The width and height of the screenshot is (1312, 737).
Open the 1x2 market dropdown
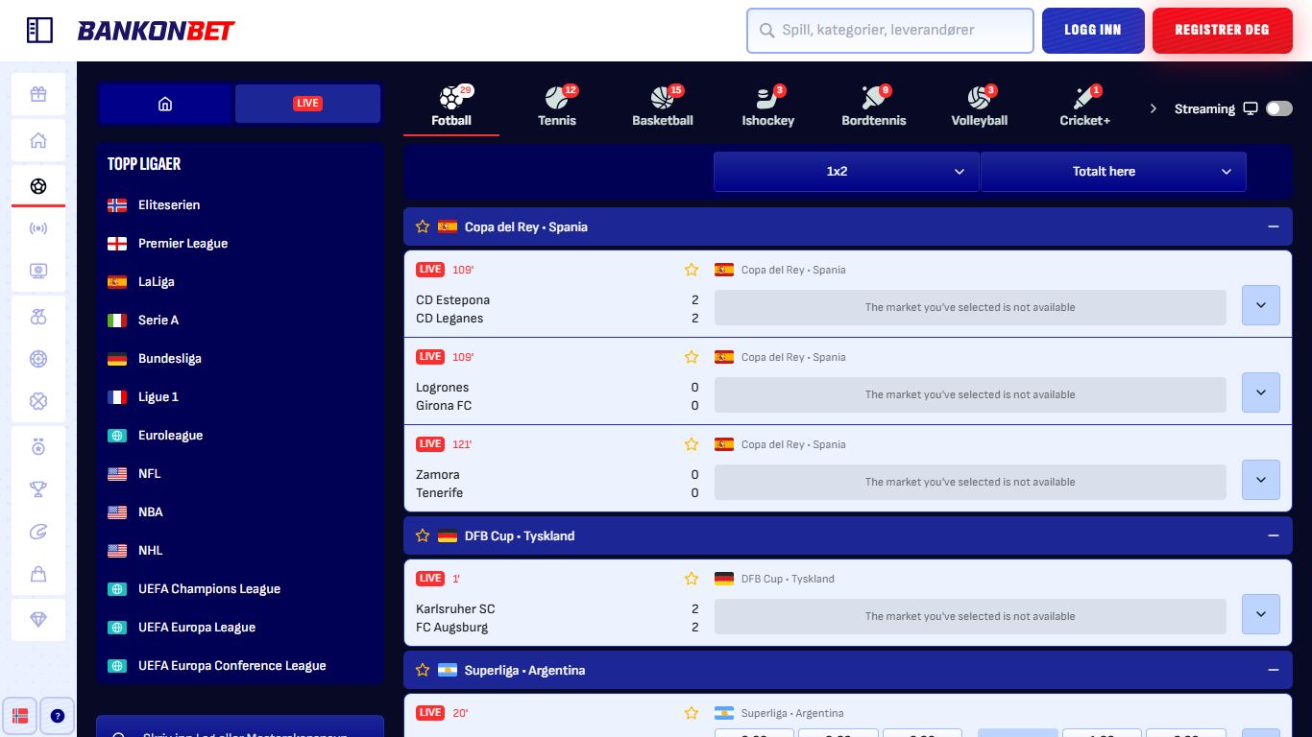pos(846,172)
